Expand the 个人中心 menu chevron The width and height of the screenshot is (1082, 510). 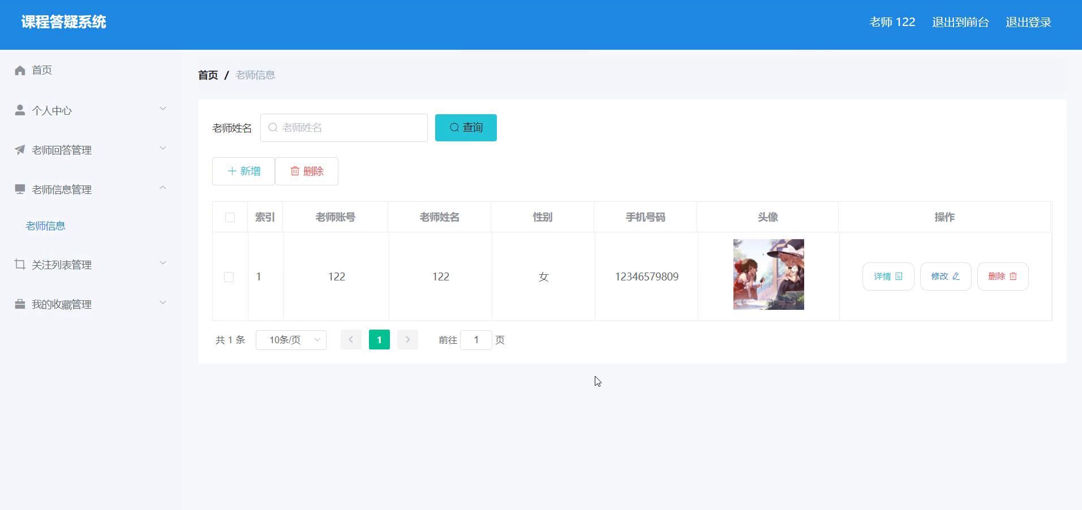point(163,109)
